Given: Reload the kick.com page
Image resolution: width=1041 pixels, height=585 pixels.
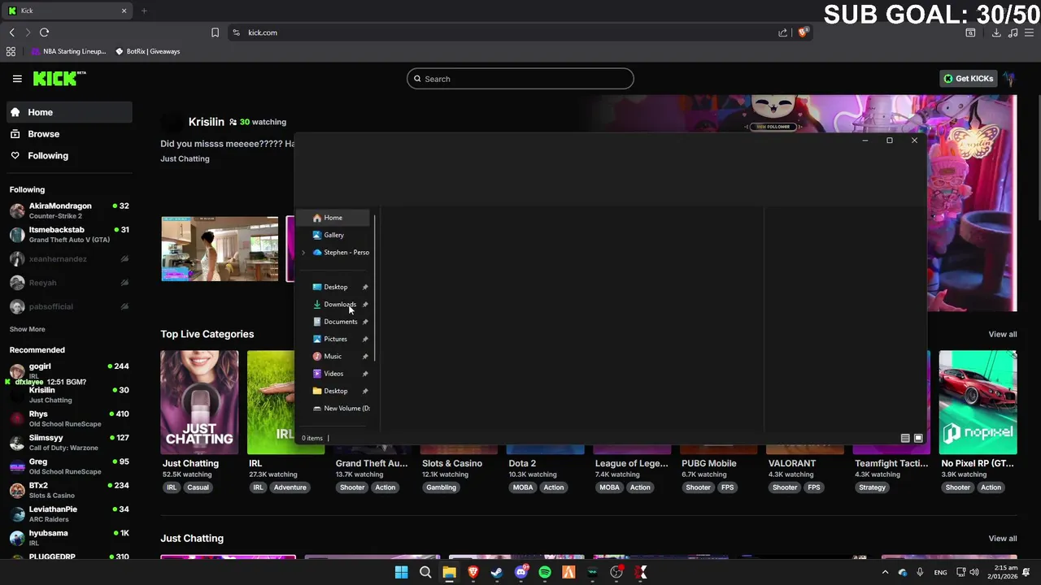Looking at the screenshot, I should (44, 32).
